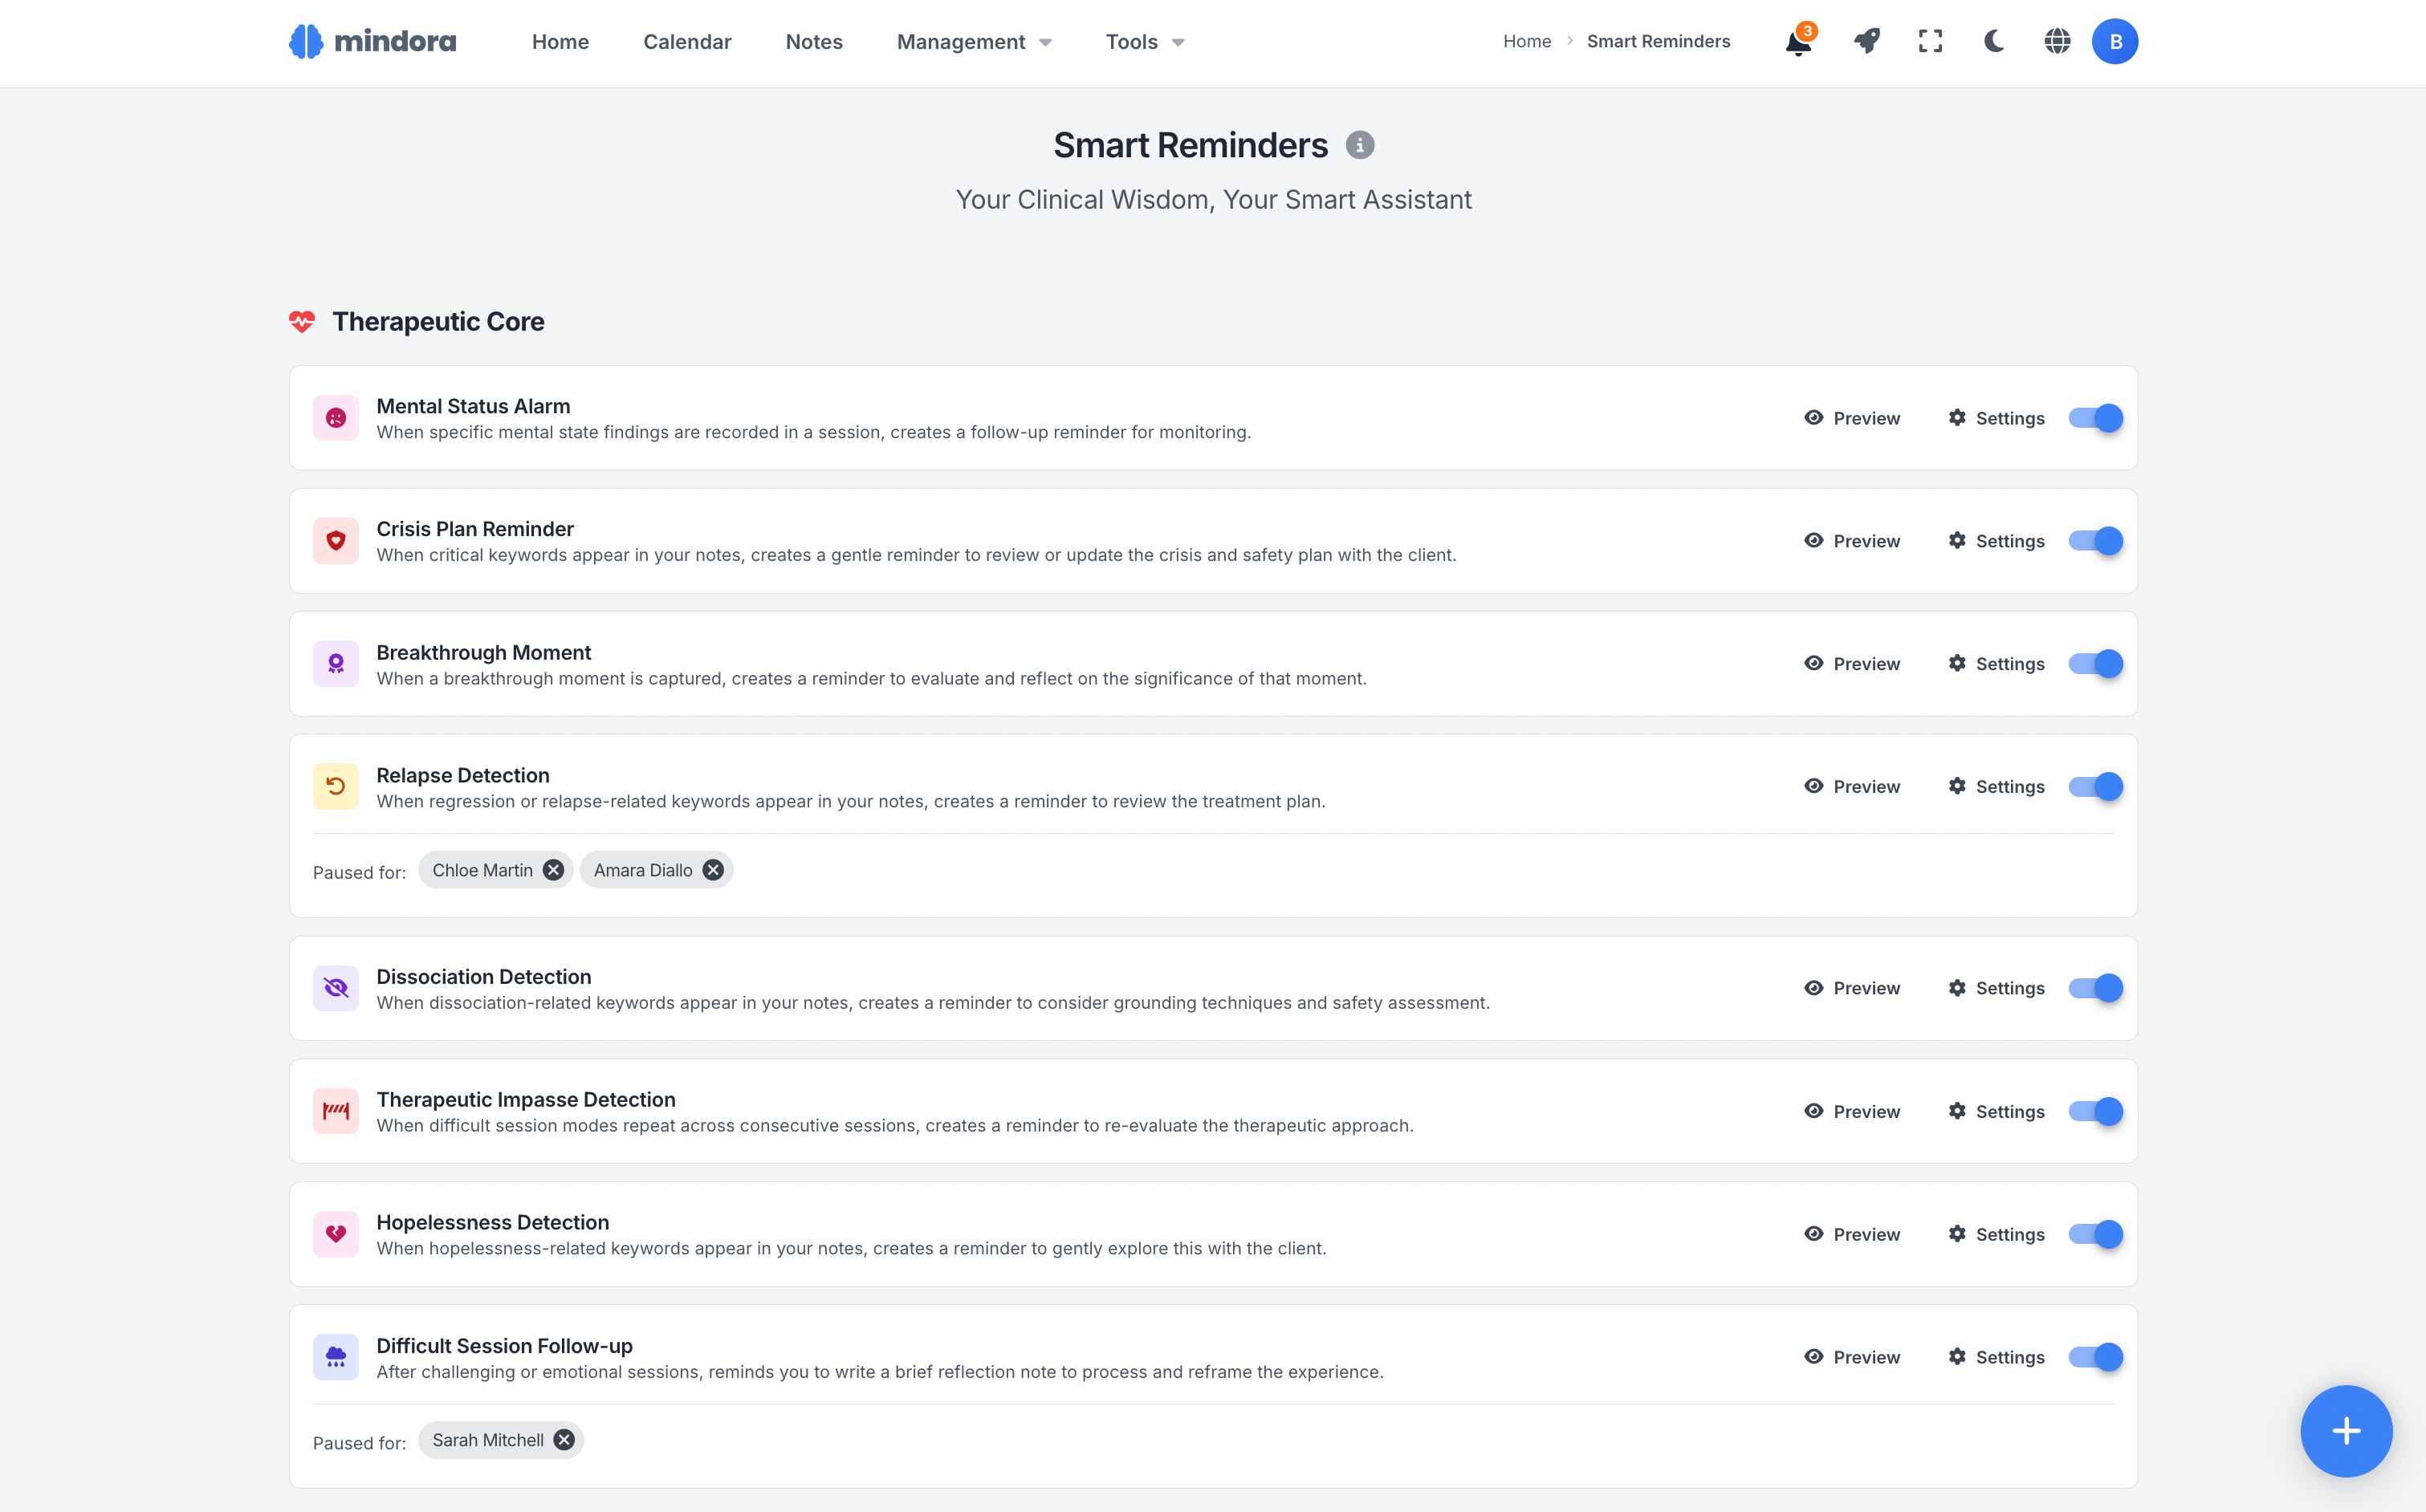Image resolution: width=2426 pixels, height=1512 pixels.
Task: Open the Calendar nav item
Action: [687, 42]
